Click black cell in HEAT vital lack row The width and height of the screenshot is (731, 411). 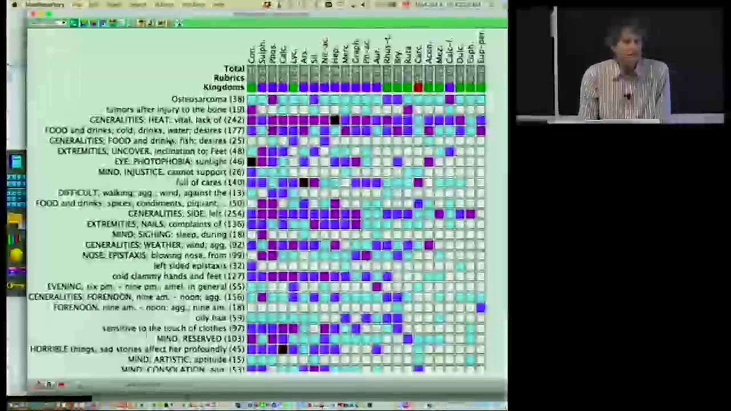335,120
